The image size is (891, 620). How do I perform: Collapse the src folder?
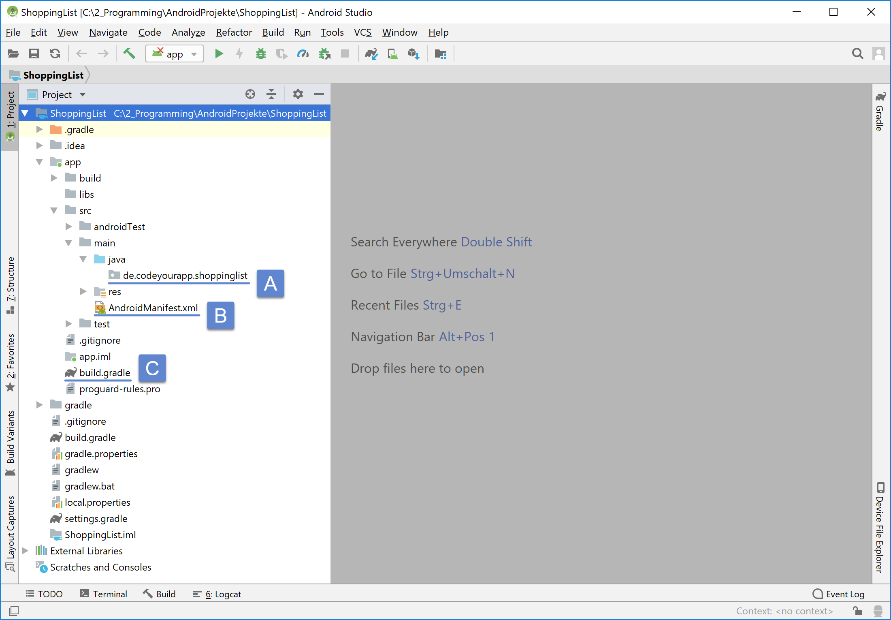(54, 210)
